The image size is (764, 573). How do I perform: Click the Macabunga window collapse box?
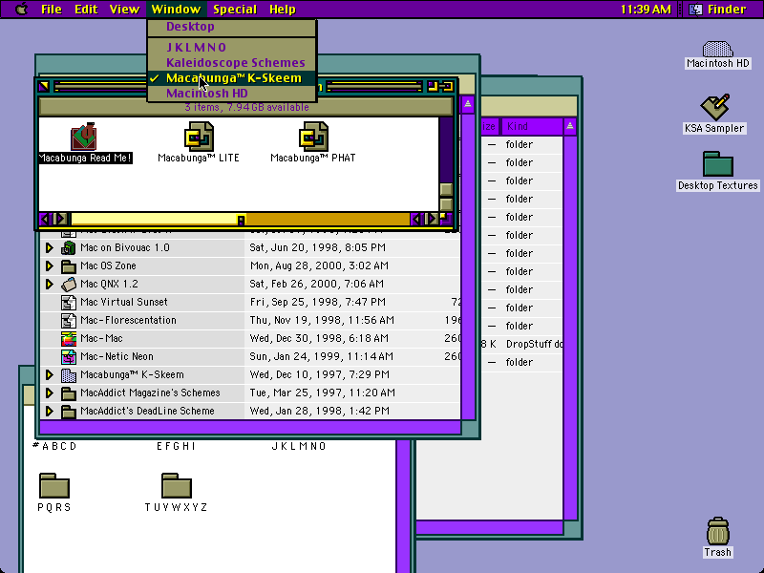click(x=447, y=87)
